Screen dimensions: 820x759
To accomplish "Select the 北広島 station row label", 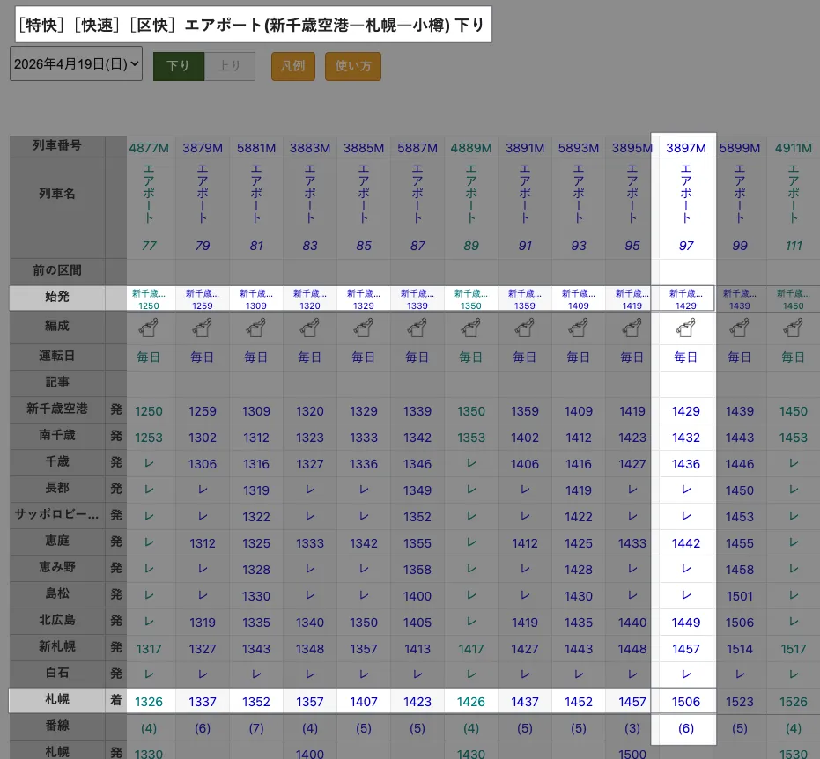I will coord(57,621).
